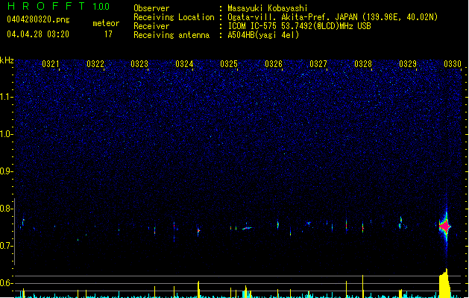Click the 0.9 frequency axis label

(6, 171)
